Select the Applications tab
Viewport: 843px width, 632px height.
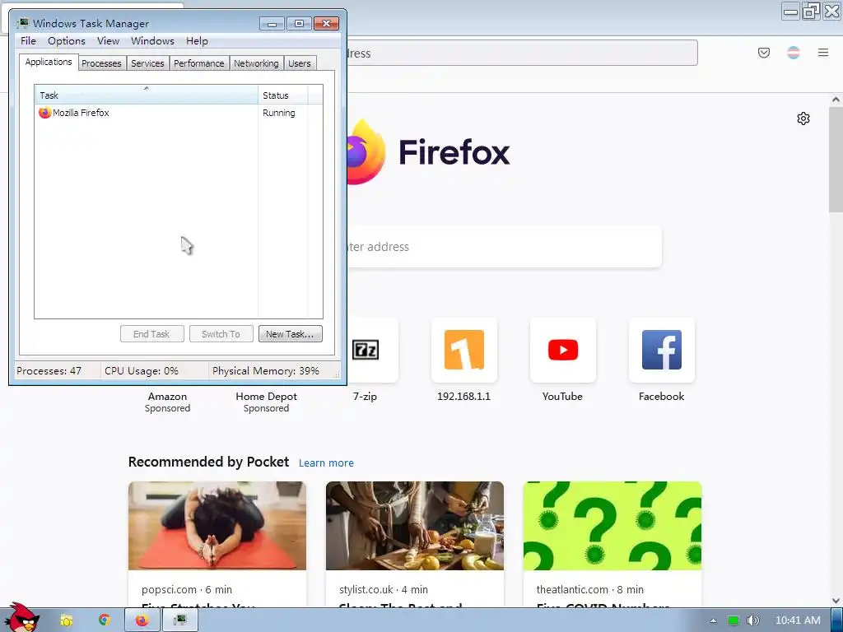pyautogui.click(x=49, y=62)
